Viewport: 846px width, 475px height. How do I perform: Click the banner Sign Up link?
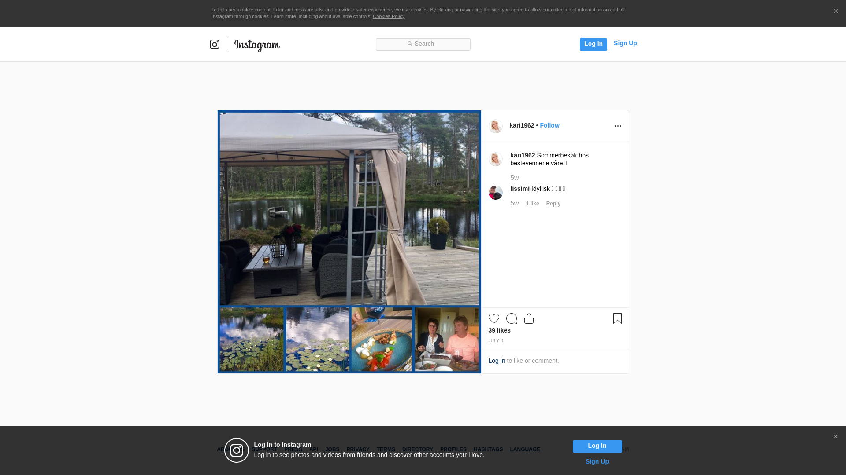tap(597, 462)
